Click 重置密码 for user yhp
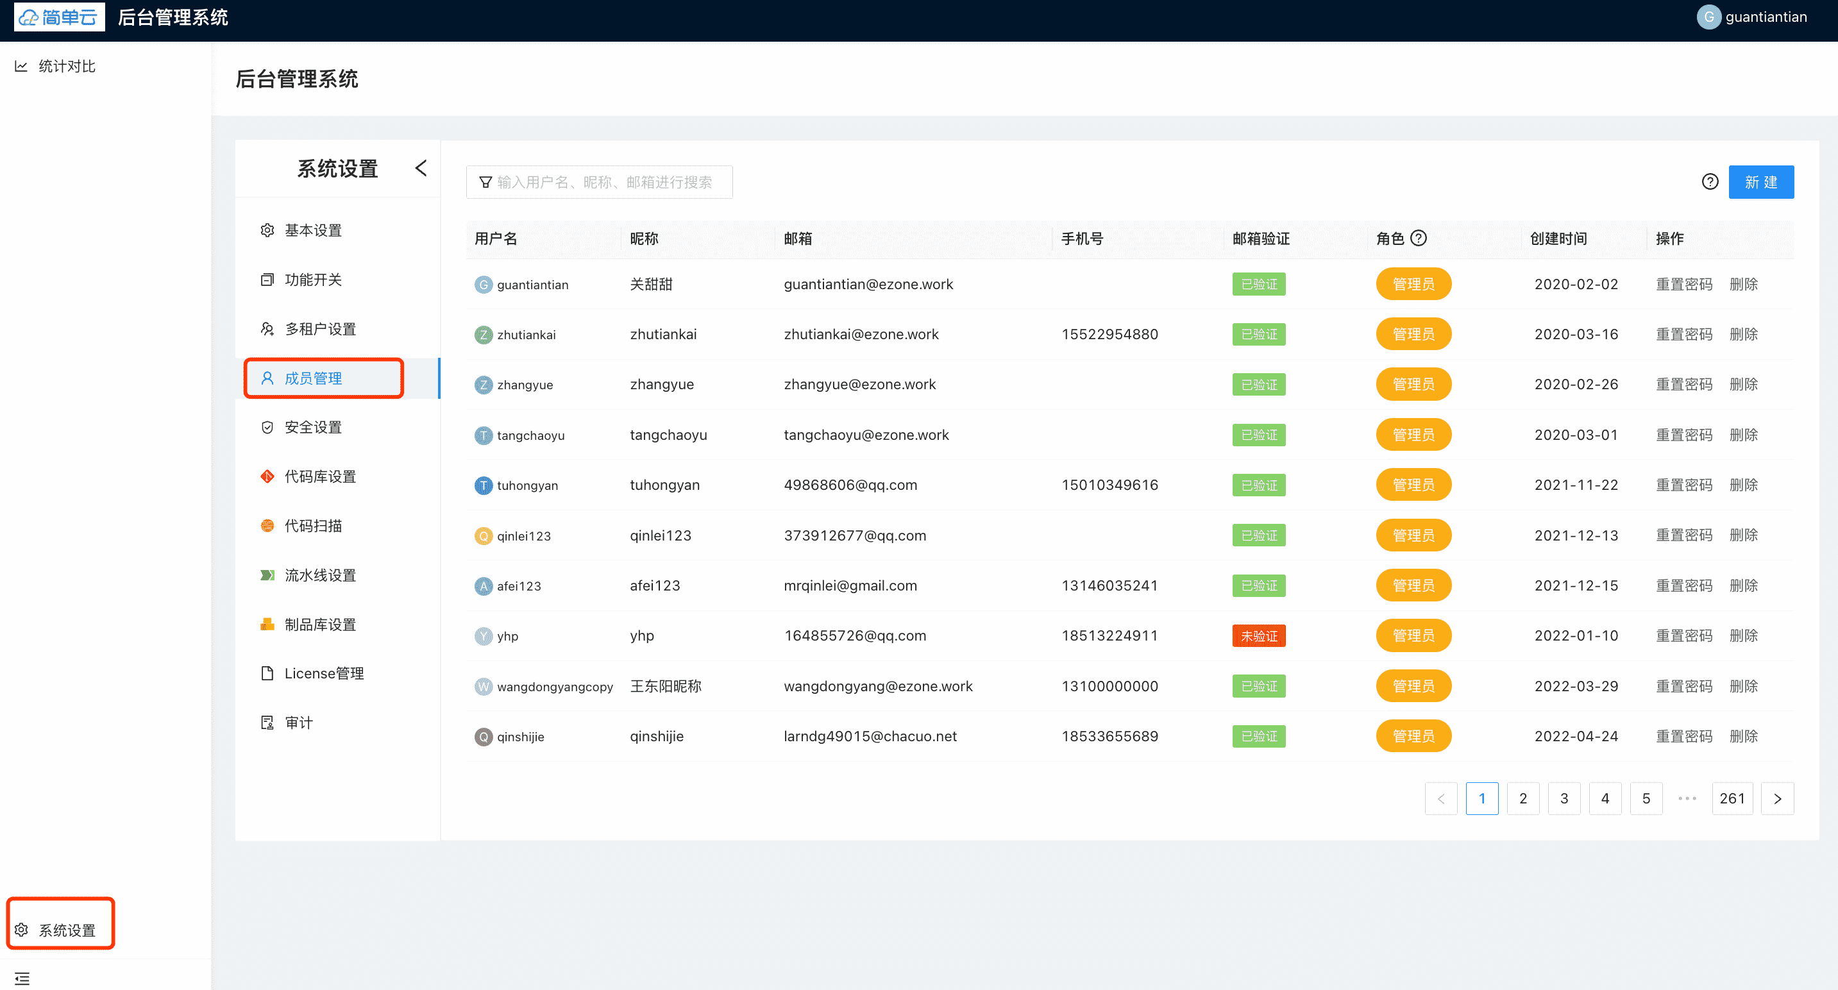The height and width of the screenshot is (990, 1838). pos(1683,635)
